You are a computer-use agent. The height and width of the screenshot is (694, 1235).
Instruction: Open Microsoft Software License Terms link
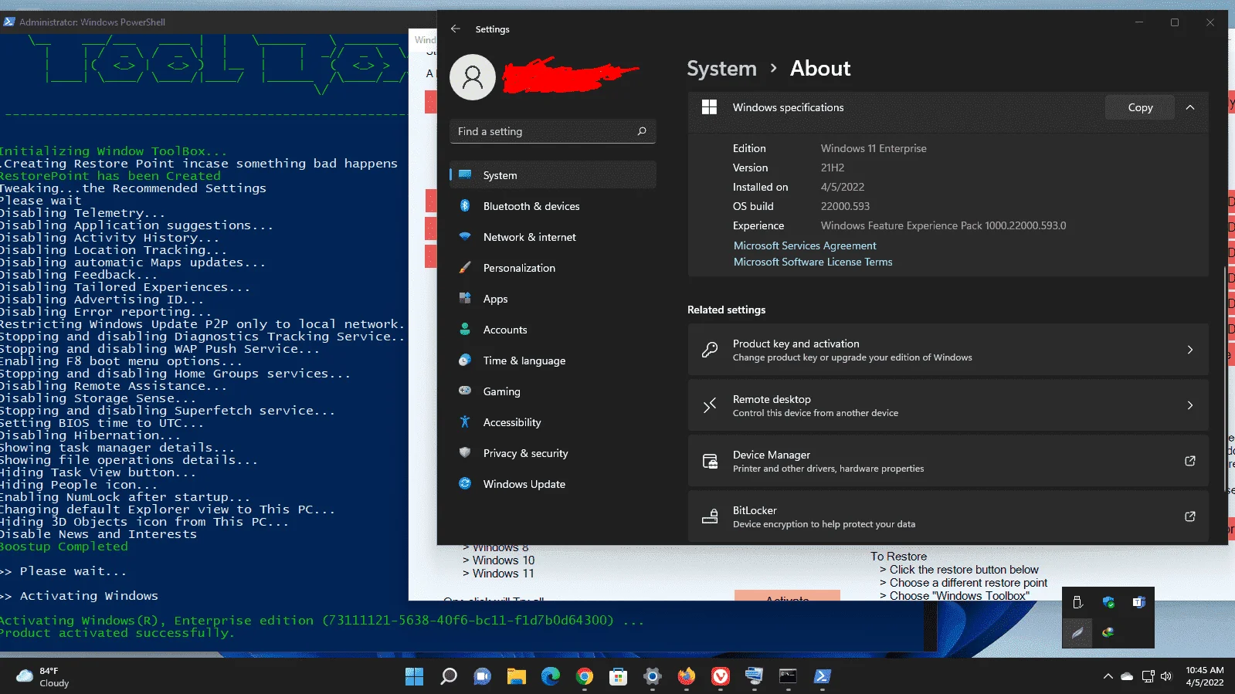pyautogui.click(x=813, y=262)
